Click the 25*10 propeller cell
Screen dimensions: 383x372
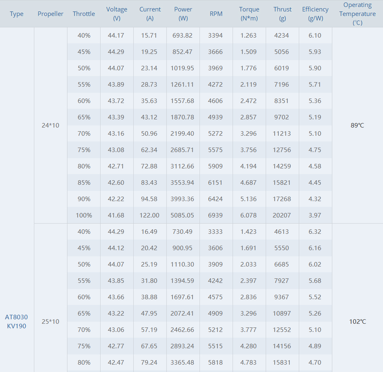point(50,321)
